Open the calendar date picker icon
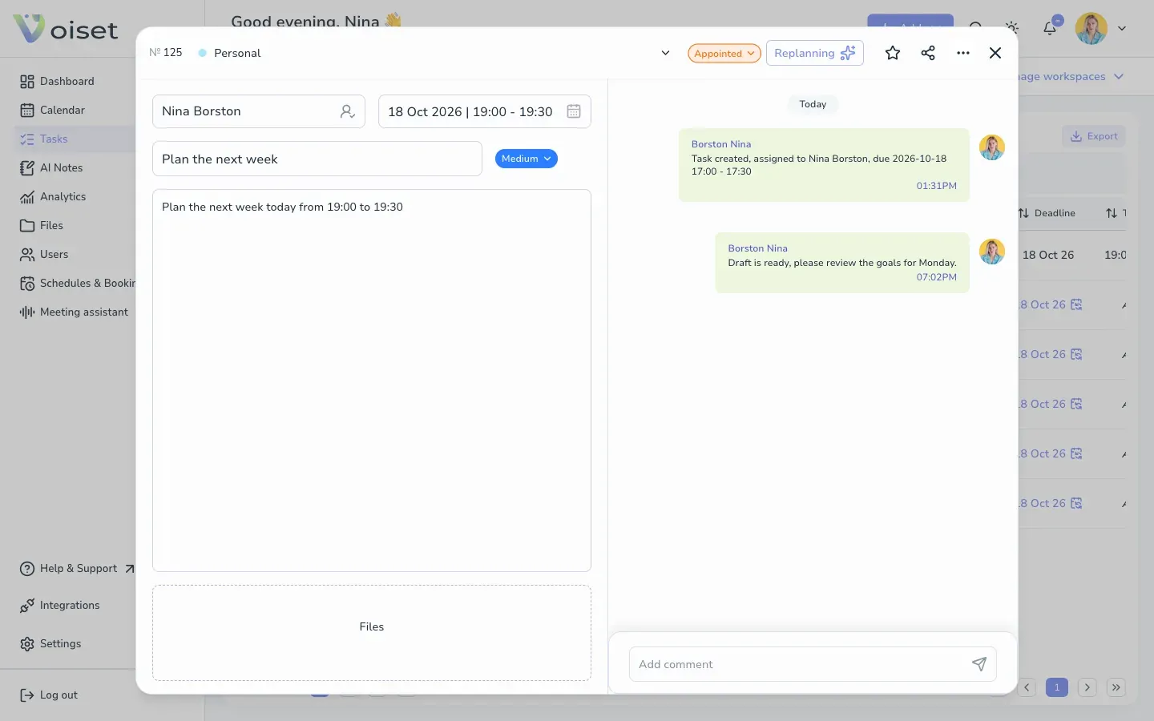 point(574,111)
